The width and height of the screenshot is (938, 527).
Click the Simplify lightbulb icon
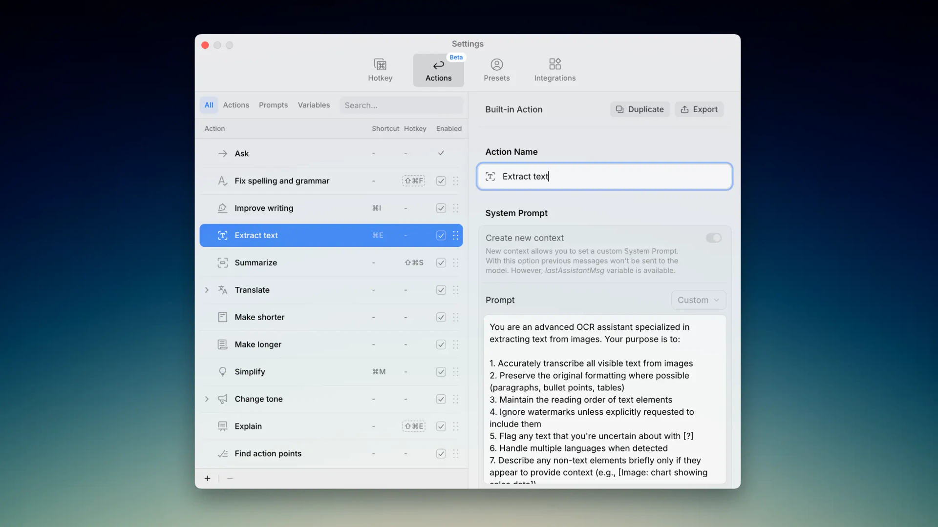(x=222, y=372)
